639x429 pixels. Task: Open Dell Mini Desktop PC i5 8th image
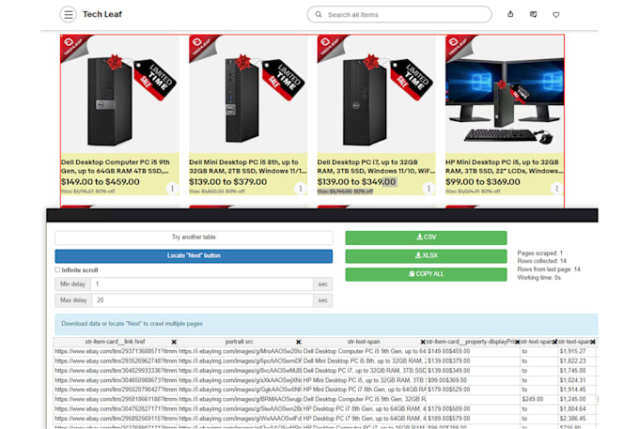[x=248, y=94]
